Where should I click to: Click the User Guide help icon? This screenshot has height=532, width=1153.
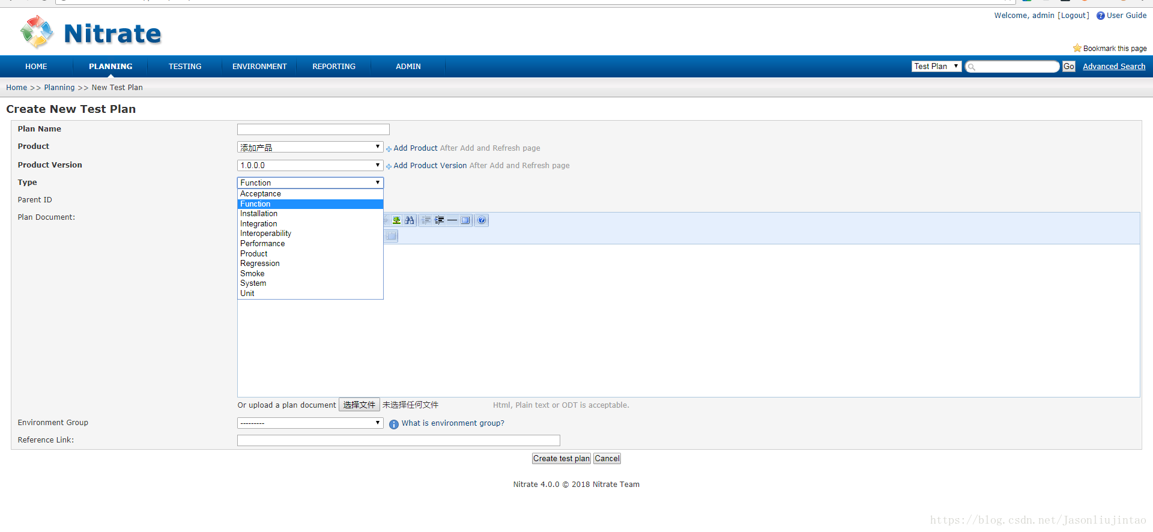point(1100,16)
